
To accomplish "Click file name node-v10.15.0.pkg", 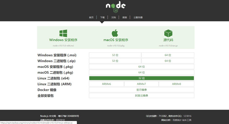I will pos(116,46).
